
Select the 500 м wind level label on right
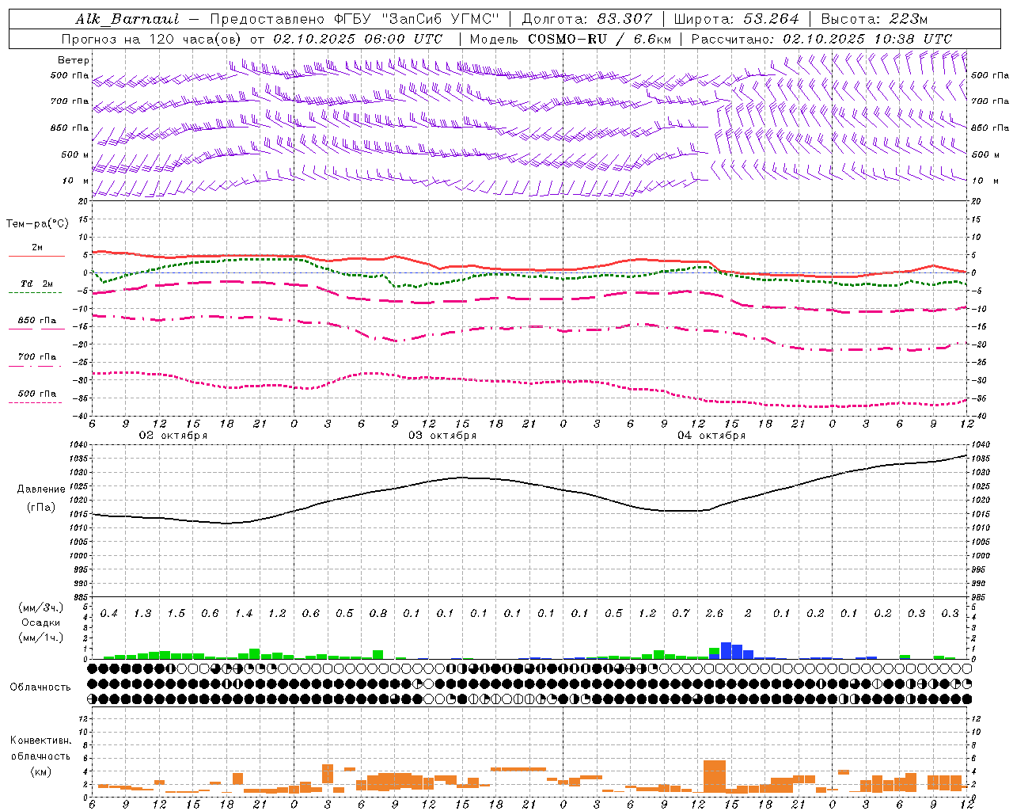click(985, 154)
